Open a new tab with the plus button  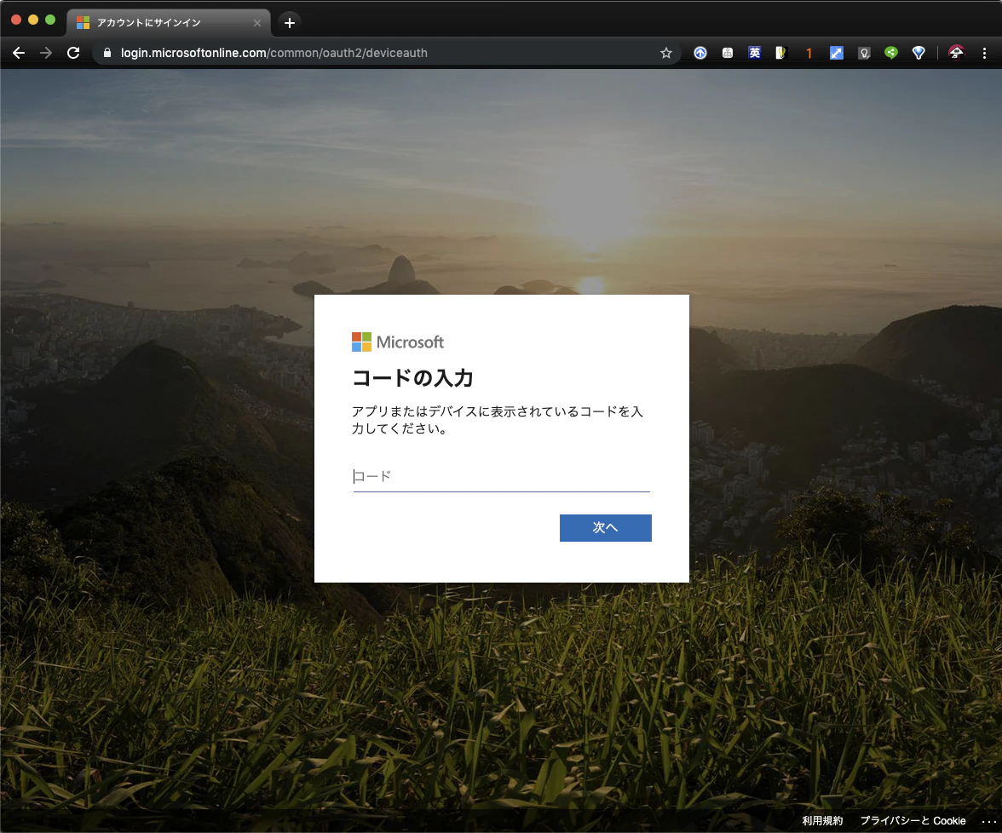tap(289, 23)
